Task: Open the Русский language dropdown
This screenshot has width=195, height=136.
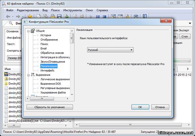Action: click(110, 50)
